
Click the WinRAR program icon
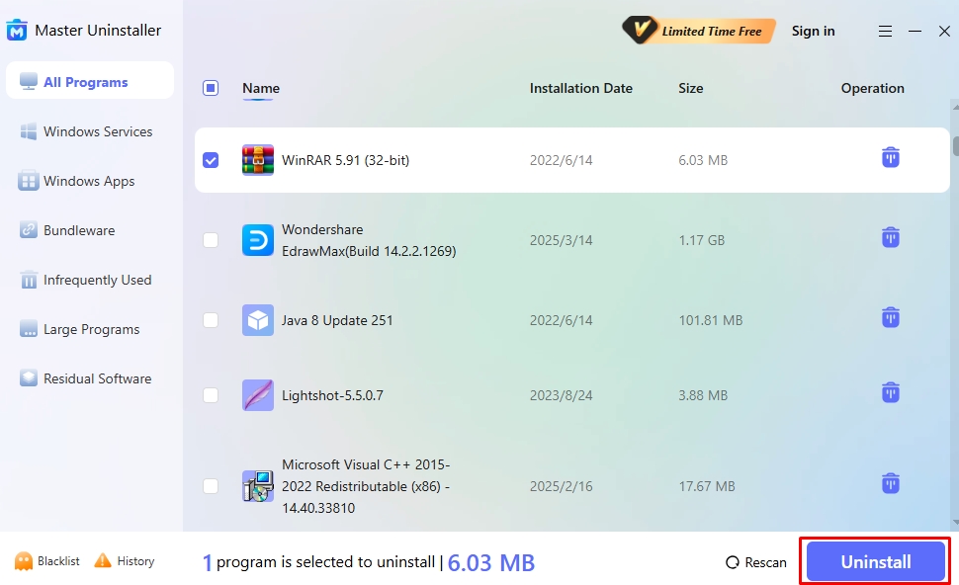pos(257,160)
